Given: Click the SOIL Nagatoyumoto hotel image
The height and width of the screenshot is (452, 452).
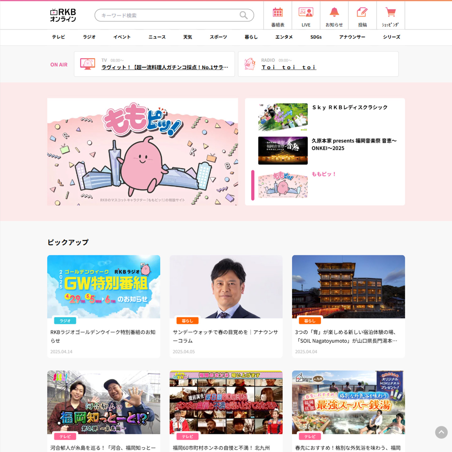Looking at the screenshot, I should coord(348,287).
